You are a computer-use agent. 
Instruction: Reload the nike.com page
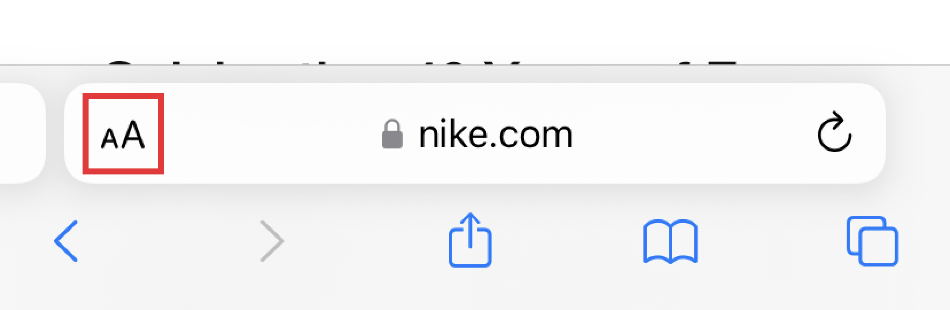pos(834,132)
